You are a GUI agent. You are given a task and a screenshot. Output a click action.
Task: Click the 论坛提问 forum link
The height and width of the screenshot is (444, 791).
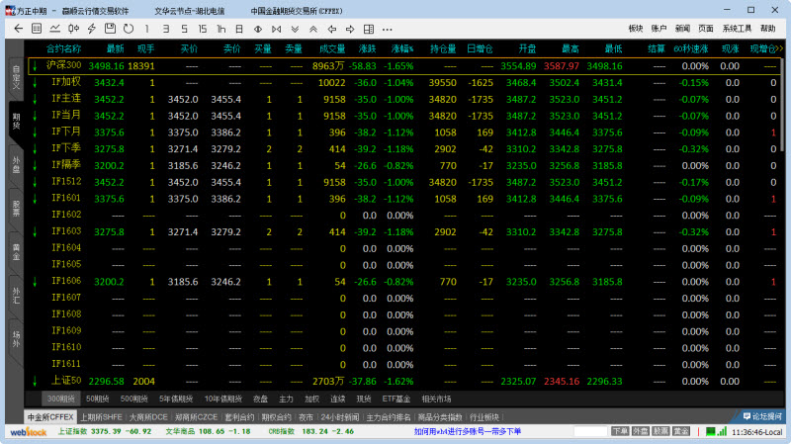tap(762, 416)
